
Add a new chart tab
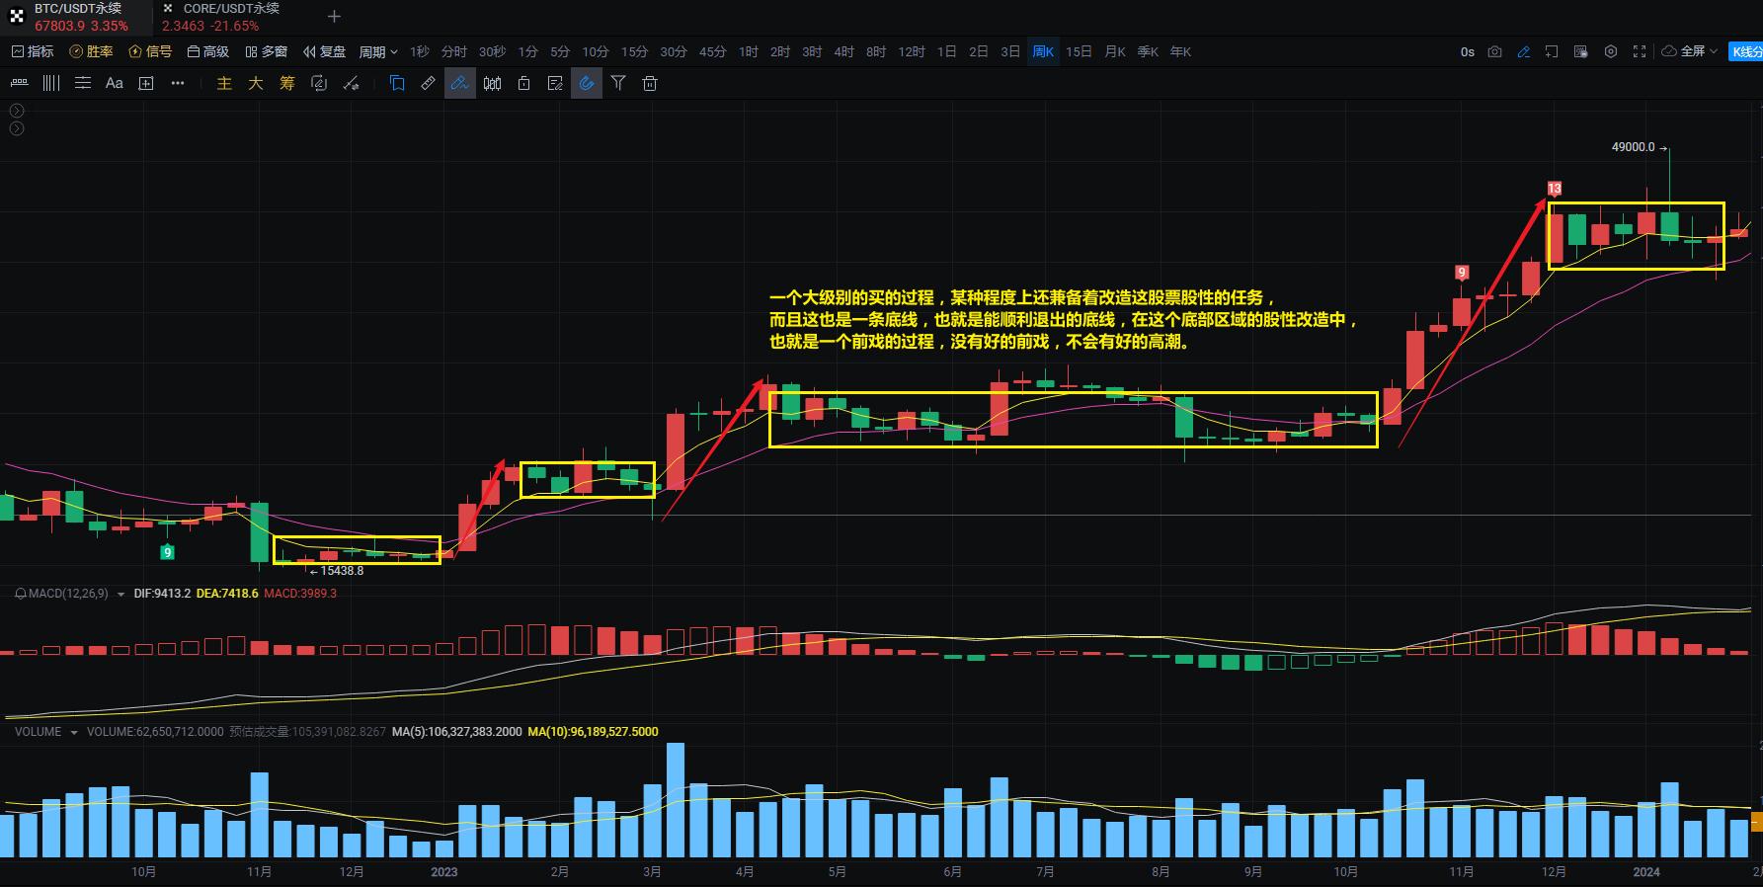(x=334, y=17)
